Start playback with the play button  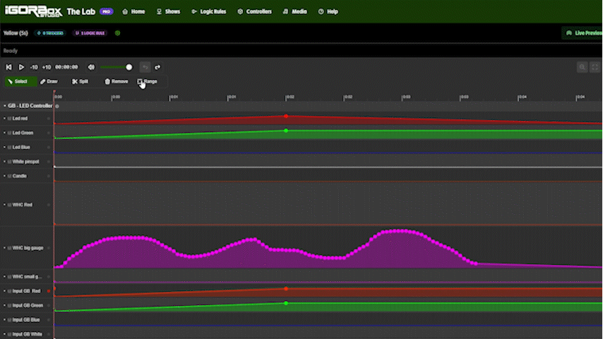pyautogui.click(x=21, y=67)
